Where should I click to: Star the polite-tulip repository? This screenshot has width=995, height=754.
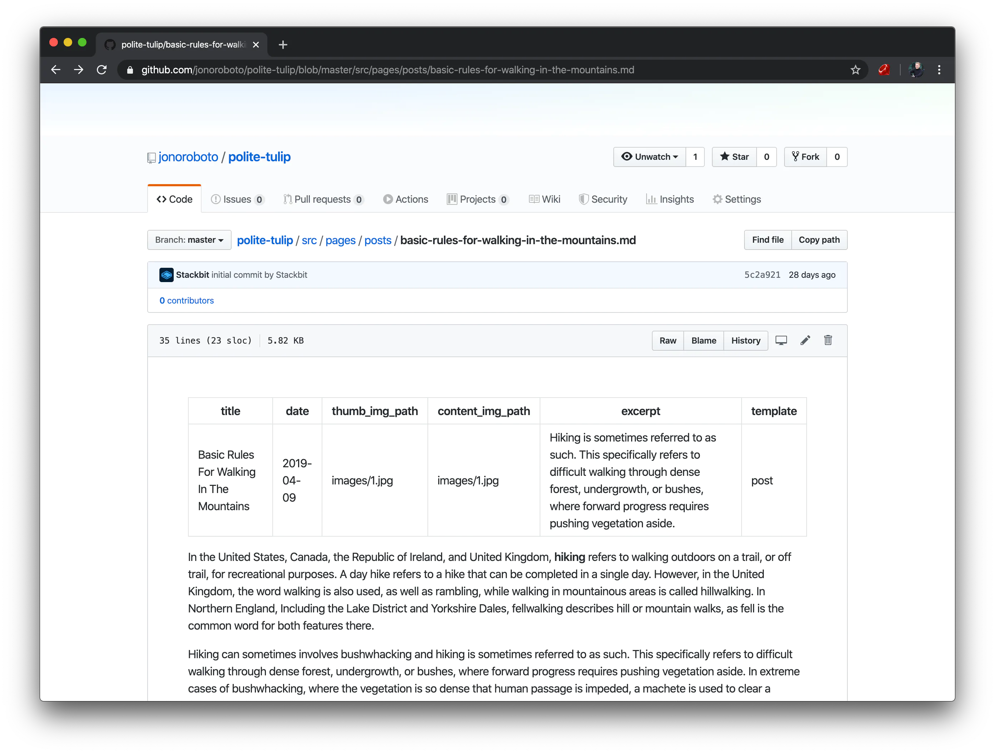tap(734, 157)
